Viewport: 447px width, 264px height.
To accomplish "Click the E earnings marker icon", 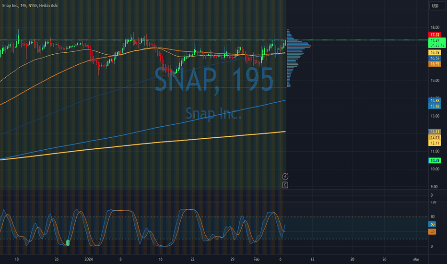I will pyautogui.click(x=285, y=185).
